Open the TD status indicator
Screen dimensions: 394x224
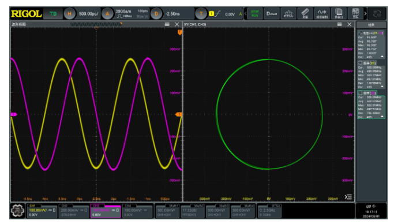[52, 14]
